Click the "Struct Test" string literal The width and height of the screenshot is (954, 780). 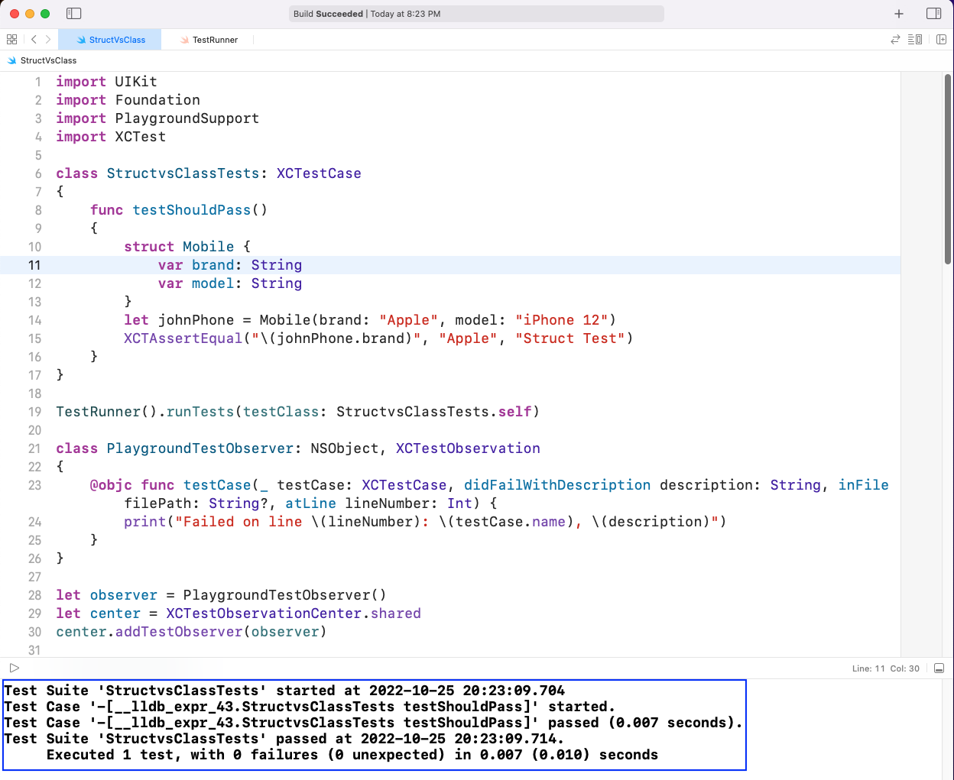(569, 338)
